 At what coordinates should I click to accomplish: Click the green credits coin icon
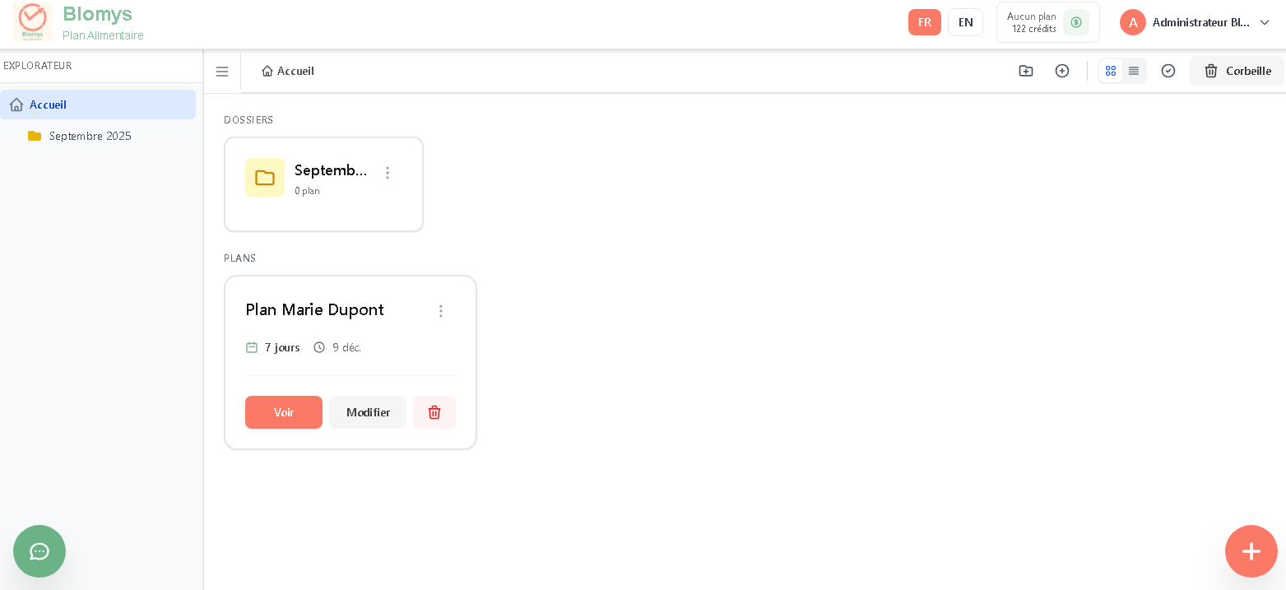pyautogui.click(x=1076, y=22)
